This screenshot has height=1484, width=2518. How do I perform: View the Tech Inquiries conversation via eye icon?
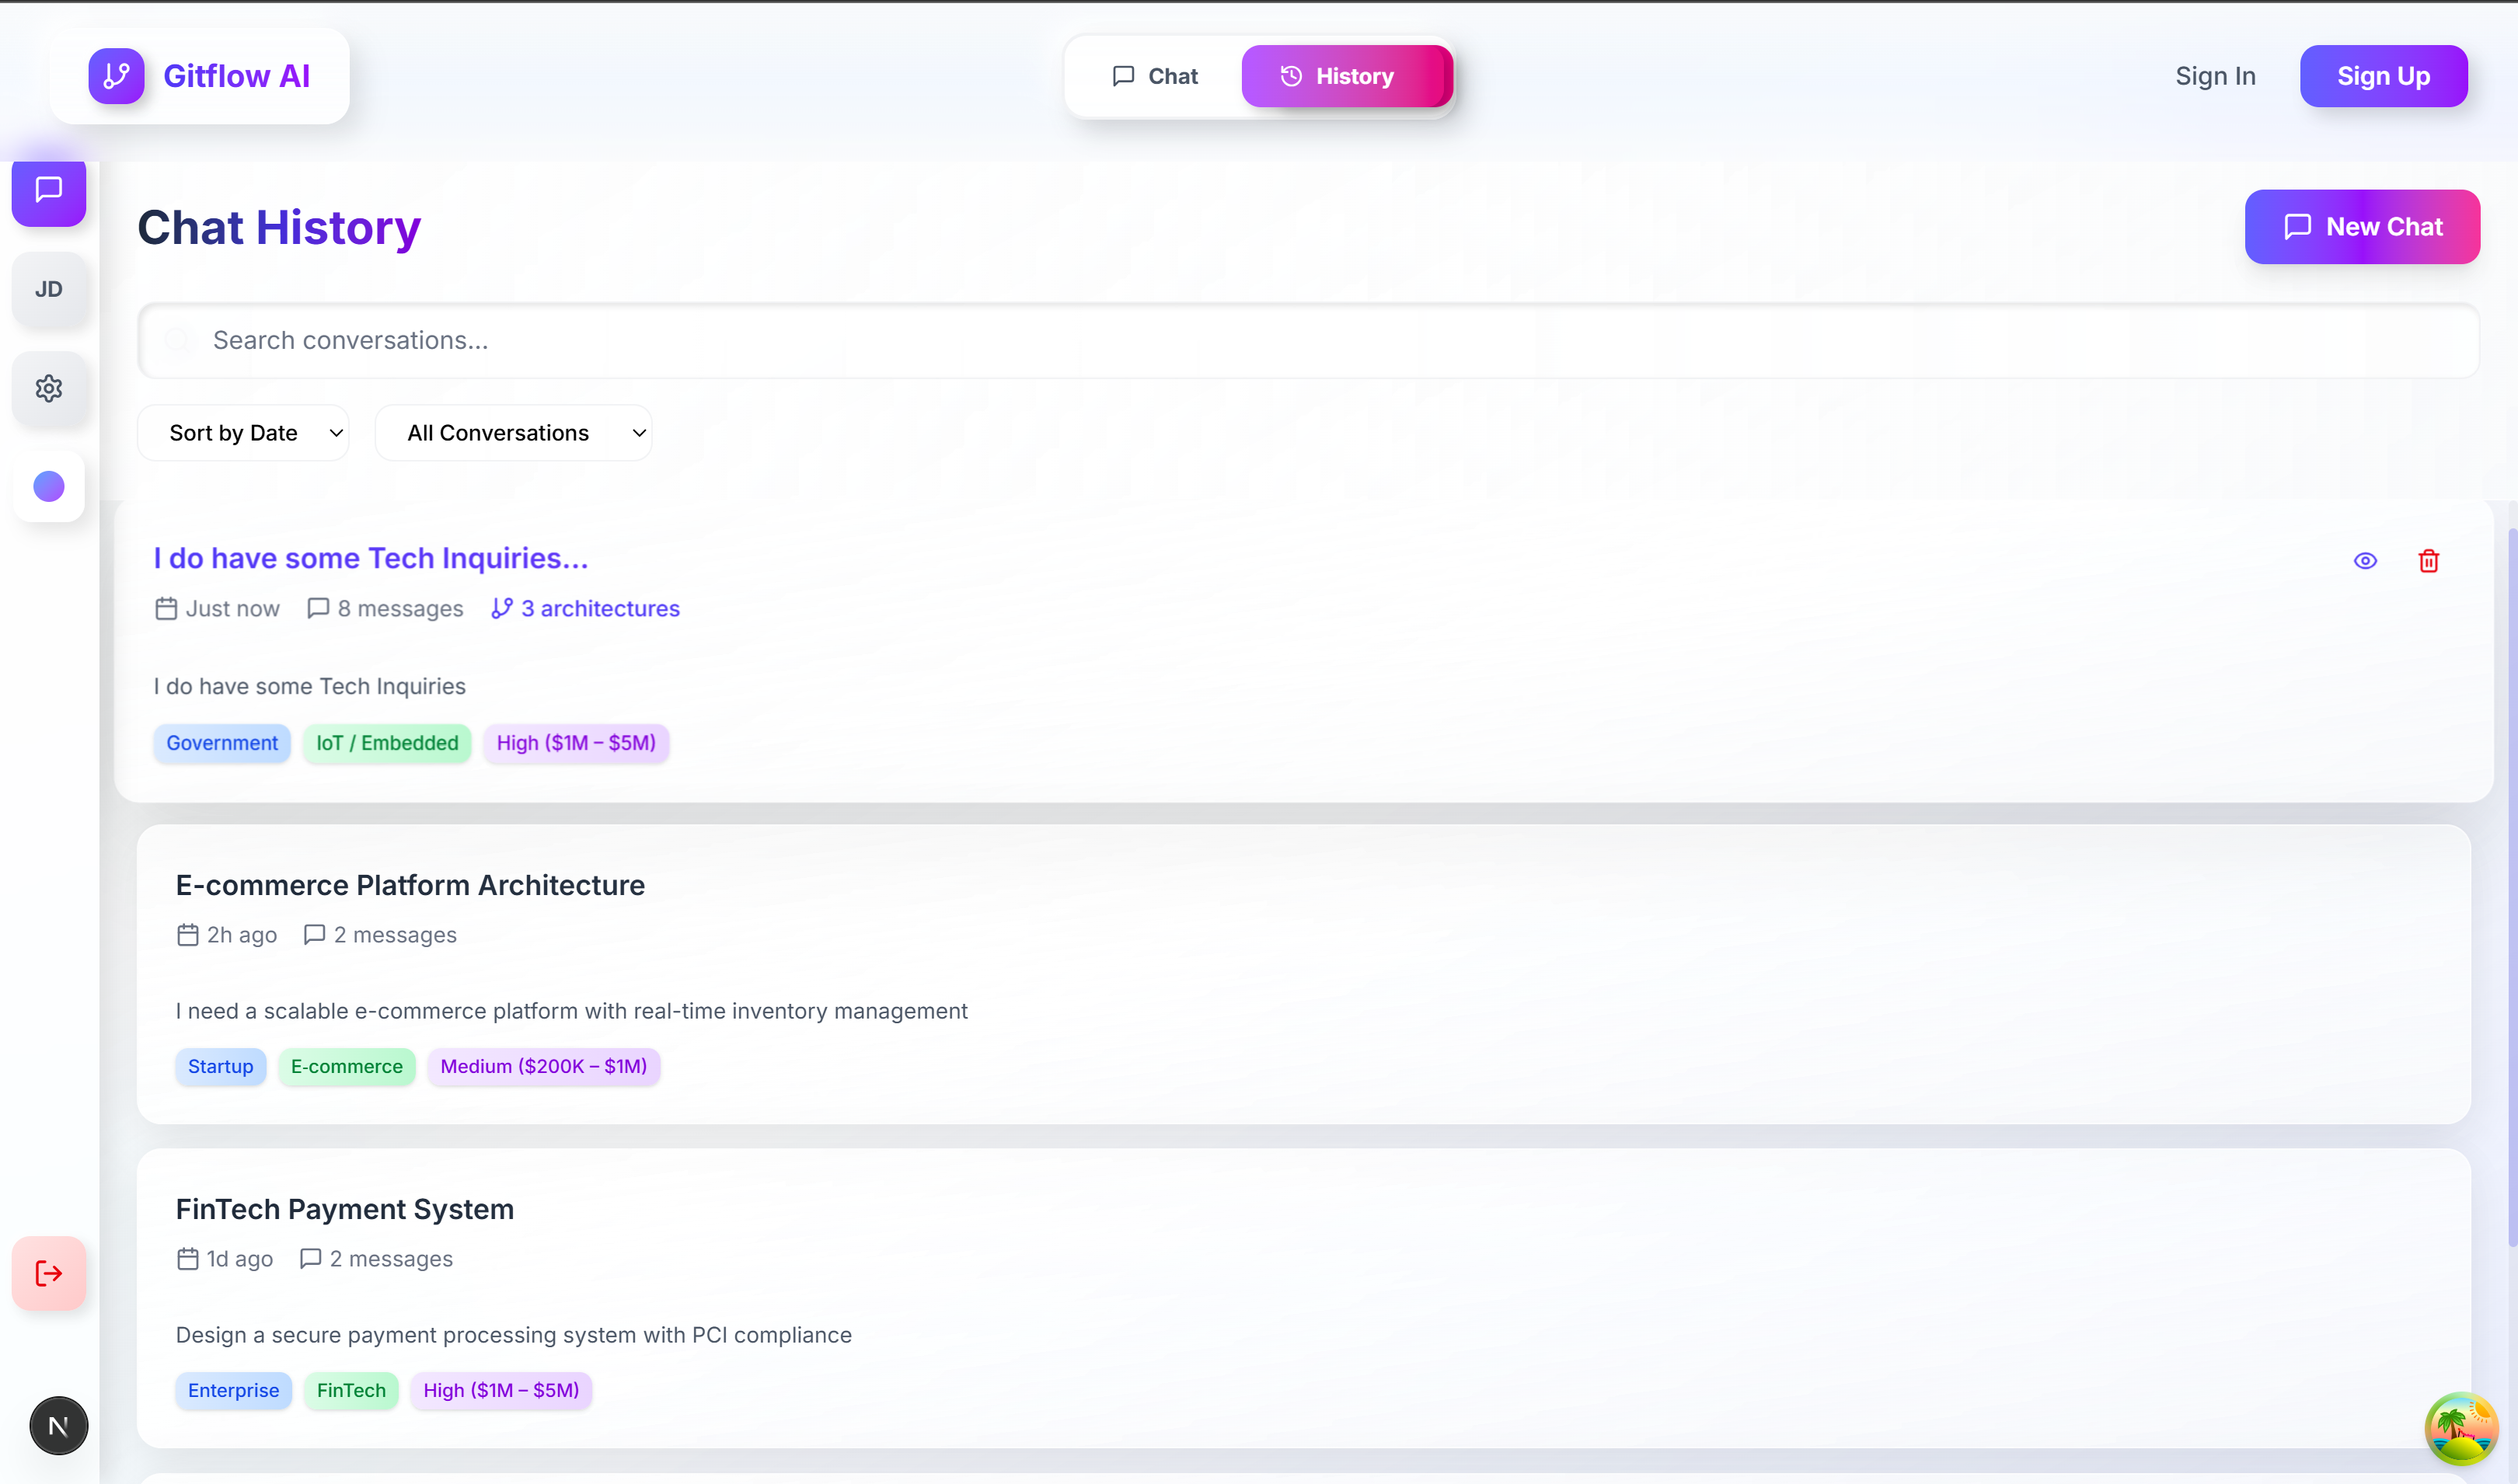(2365, 561)
